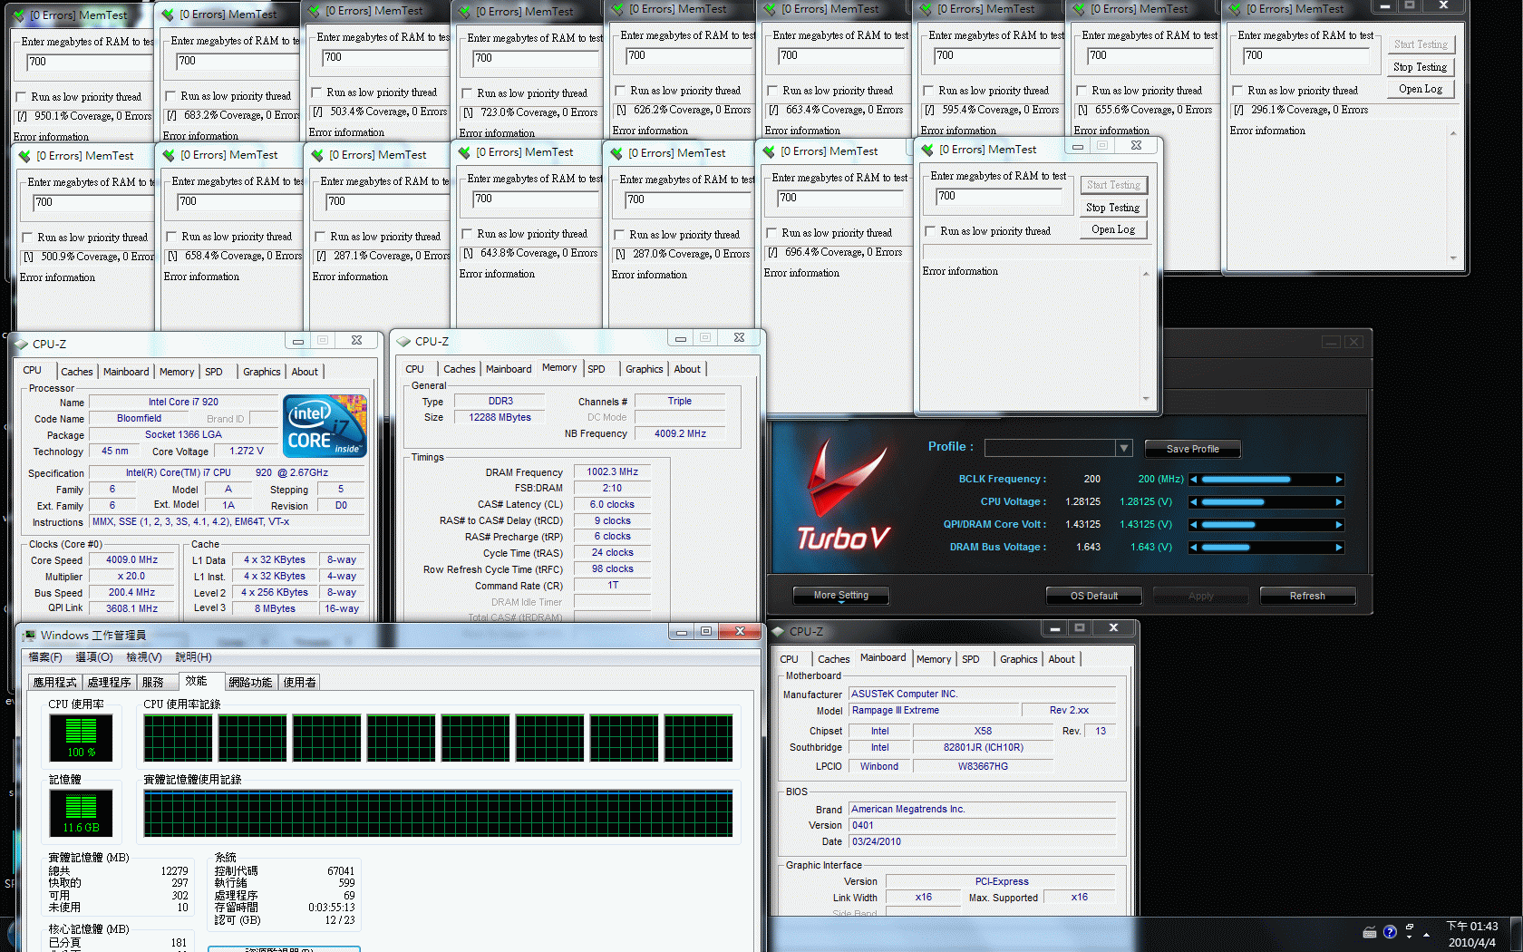Open 選項(O) menu in Task Manager
Viewport: 1523px width, 952px height.
pyautogui.click(x=94, y=657)
